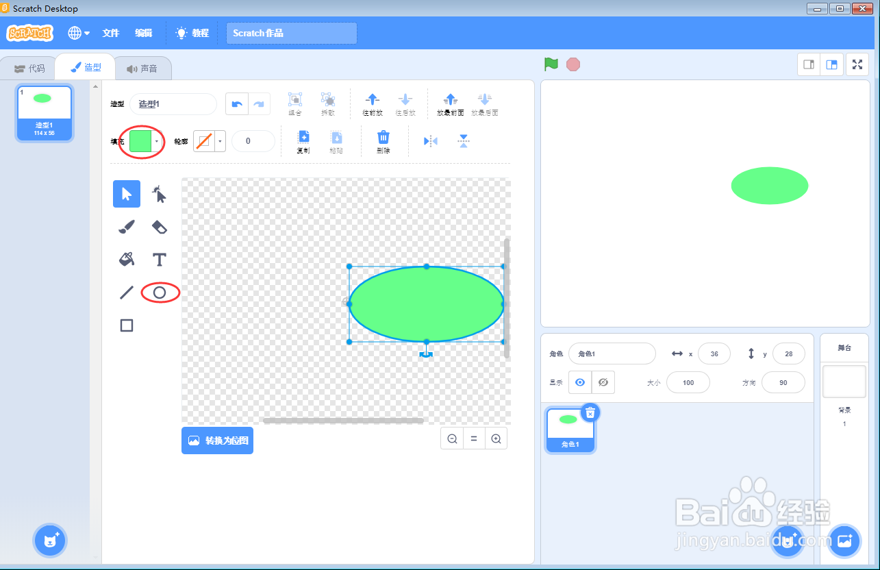Switch to the 造型 (Costumes) tab
The image size is (880, 570).
pos(86,67)
